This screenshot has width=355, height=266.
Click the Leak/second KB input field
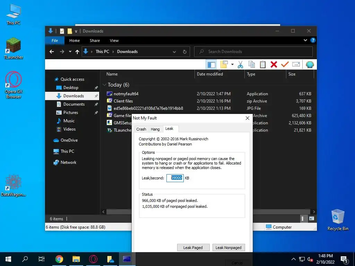pyautogui.click(x=175, y=178)
